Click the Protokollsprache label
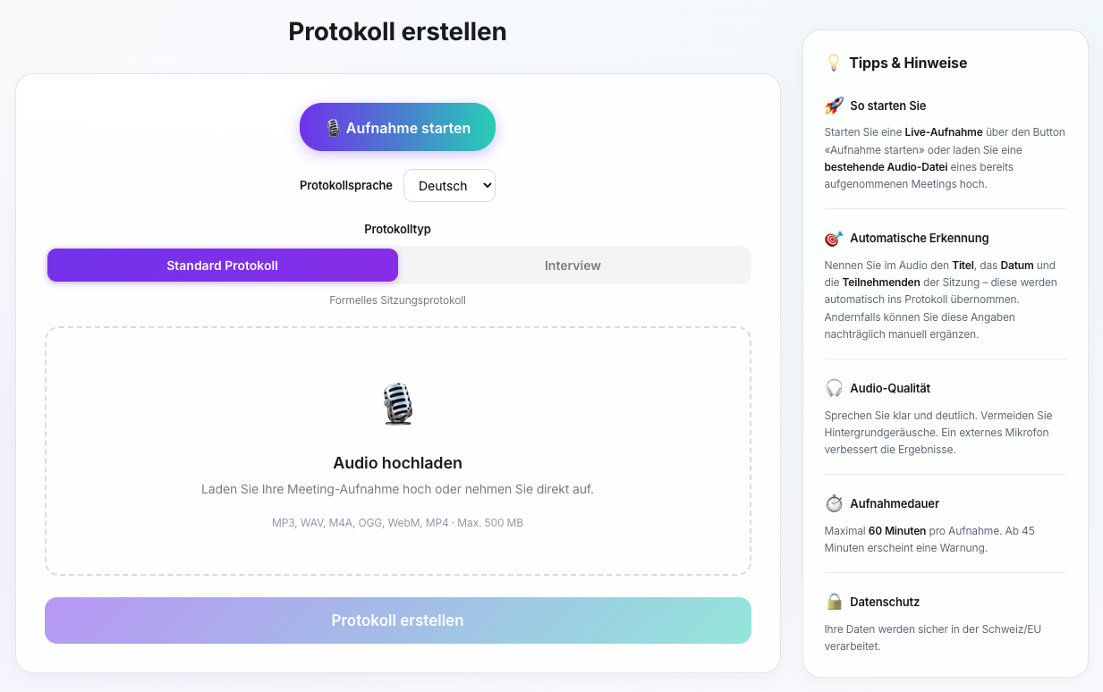Viewport: 1103px width, 692px height. (346, 186)
